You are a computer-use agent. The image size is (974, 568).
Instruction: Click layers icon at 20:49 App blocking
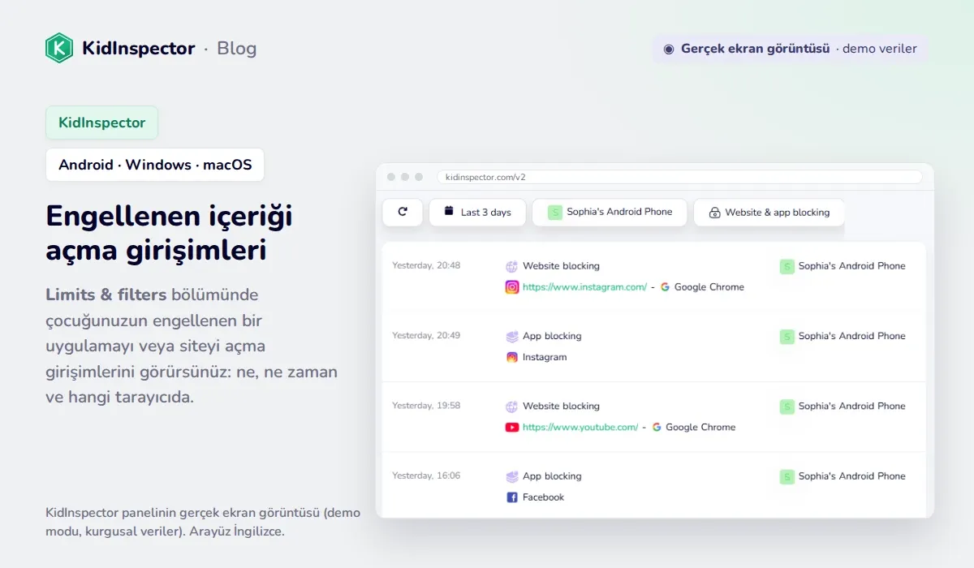coord(512,336)
